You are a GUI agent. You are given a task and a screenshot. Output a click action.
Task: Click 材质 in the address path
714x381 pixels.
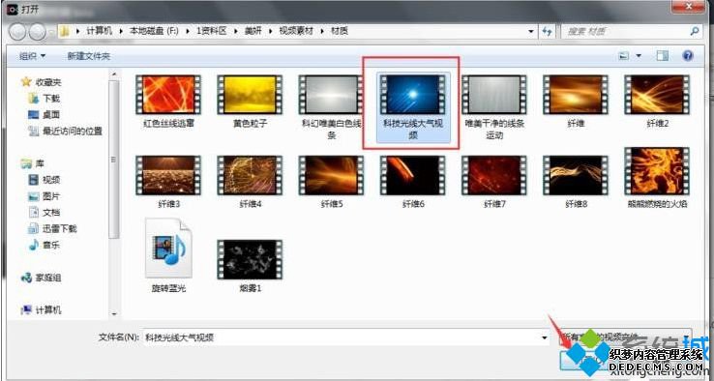tap(340, 31)
